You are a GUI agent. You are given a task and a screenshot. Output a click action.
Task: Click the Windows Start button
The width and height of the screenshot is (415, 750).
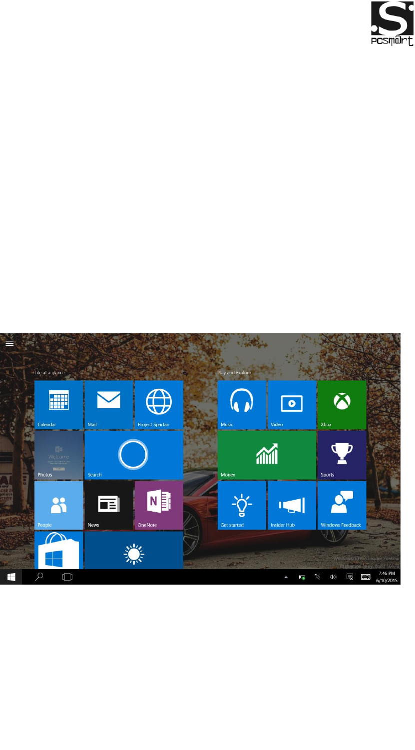click(11, 577)
